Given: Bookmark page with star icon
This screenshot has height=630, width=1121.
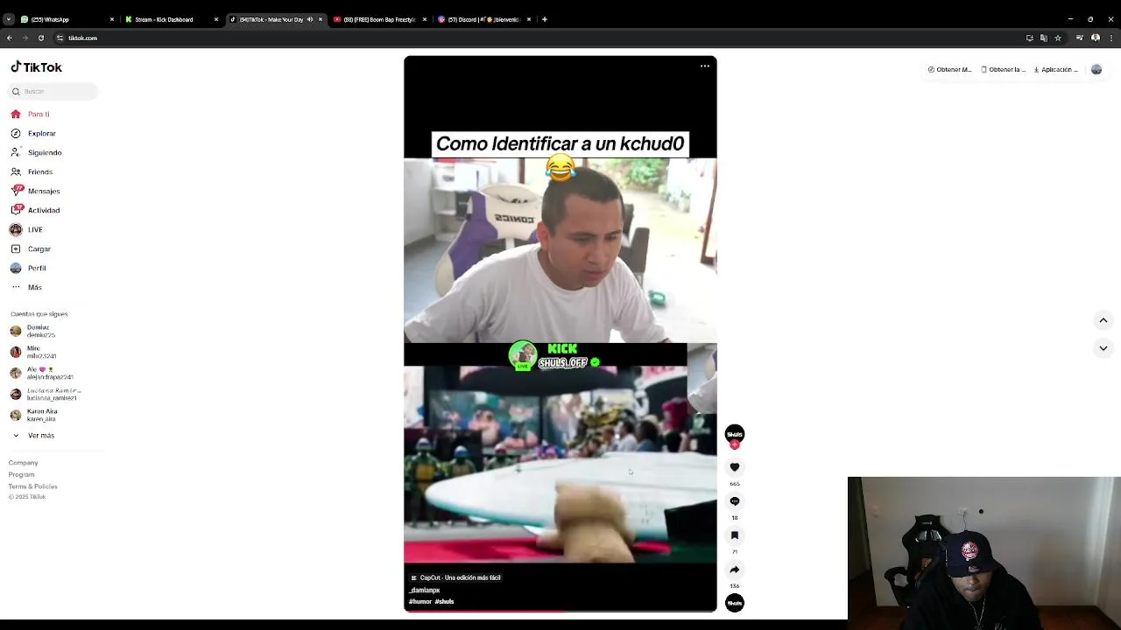Looking at the screenshot, I should 1058,38.
